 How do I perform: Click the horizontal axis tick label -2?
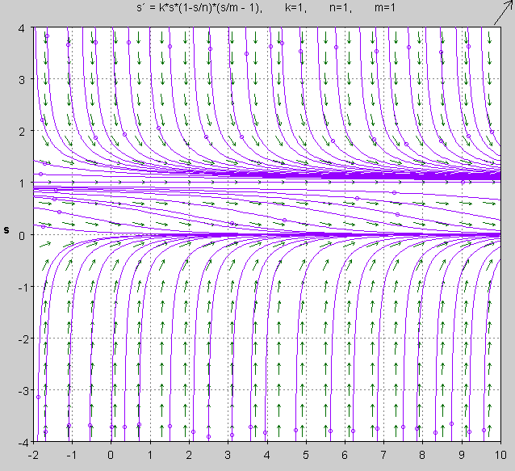[34, 455]
